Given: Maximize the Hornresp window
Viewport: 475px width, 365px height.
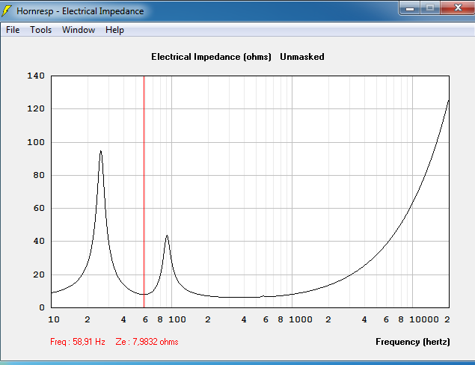Looking at the screenshot, I should pos(430,8).
